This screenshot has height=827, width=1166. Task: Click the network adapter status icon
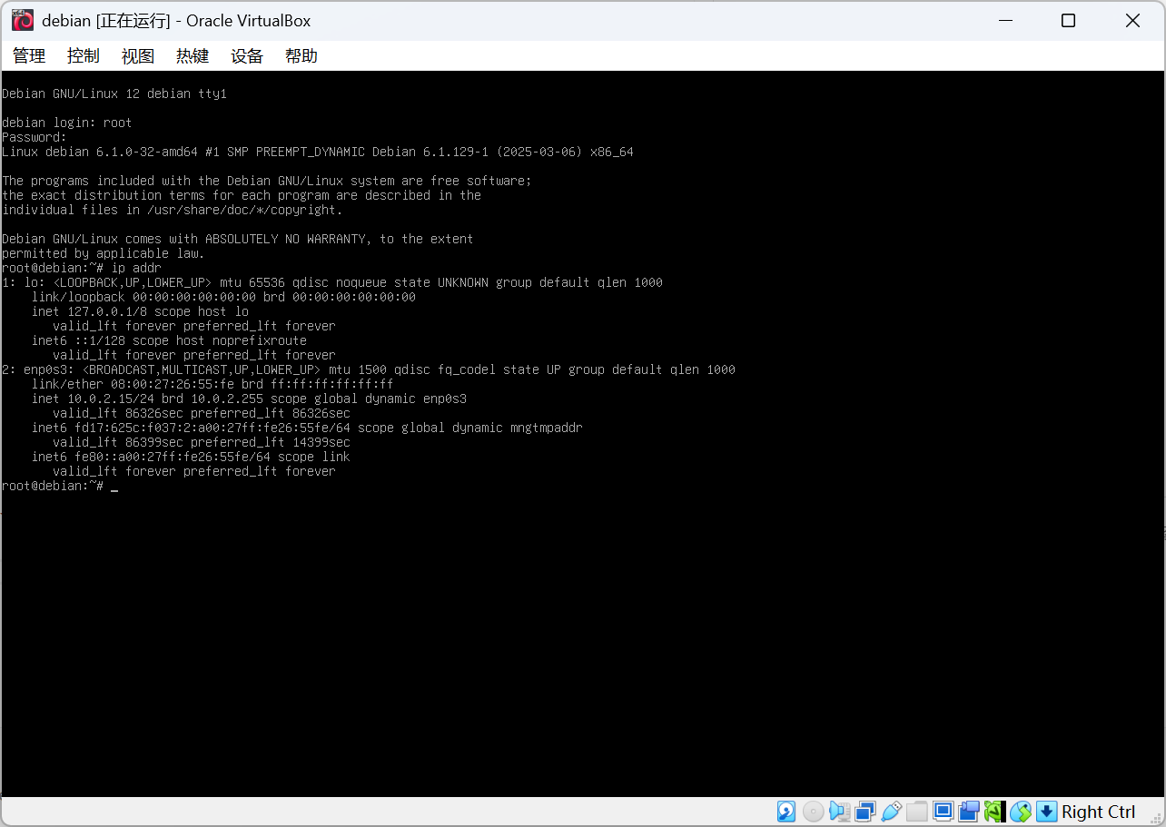(865, 812)
